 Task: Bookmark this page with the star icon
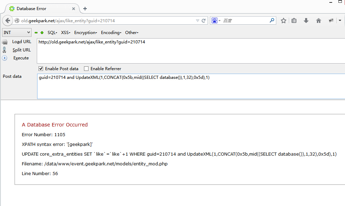tap(283, 20)
